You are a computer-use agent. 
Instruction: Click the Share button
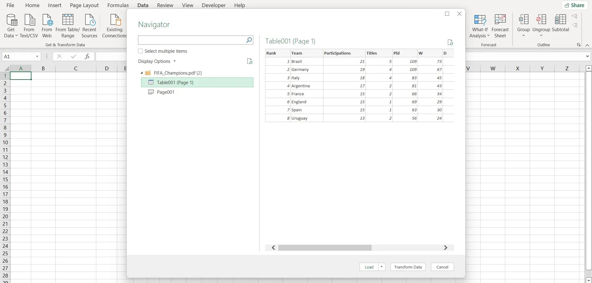pyautogui.click(x=575, y=5)
